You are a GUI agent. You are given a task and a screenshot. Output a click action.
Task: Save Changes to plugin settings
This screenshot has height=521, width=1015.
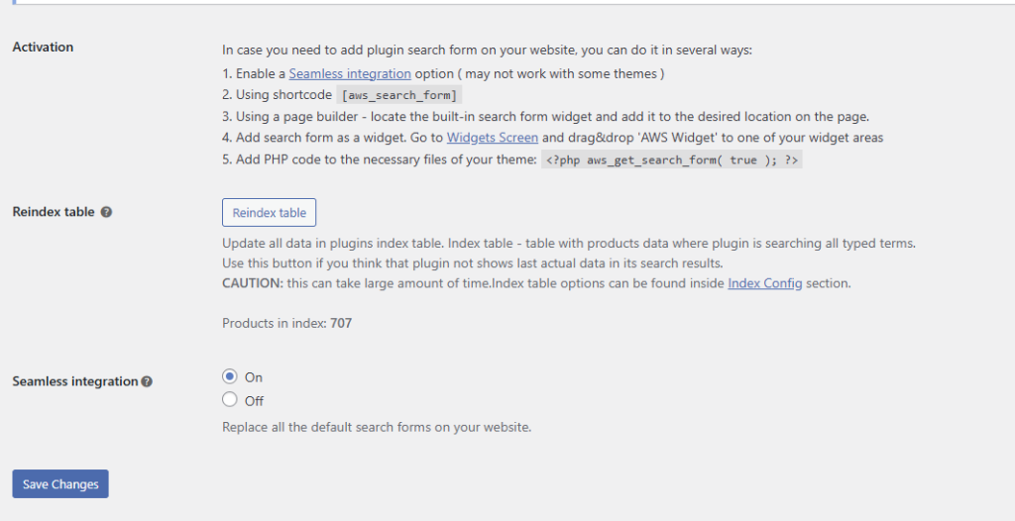click(60, 484)
